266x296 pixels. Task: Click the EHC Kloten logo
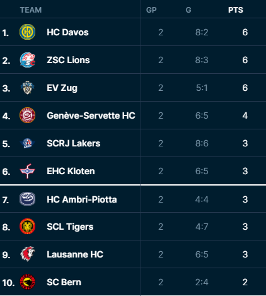[27, 171]
